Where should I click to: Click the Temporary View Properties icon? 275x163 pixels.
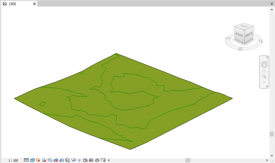click(x=85, y=160)
